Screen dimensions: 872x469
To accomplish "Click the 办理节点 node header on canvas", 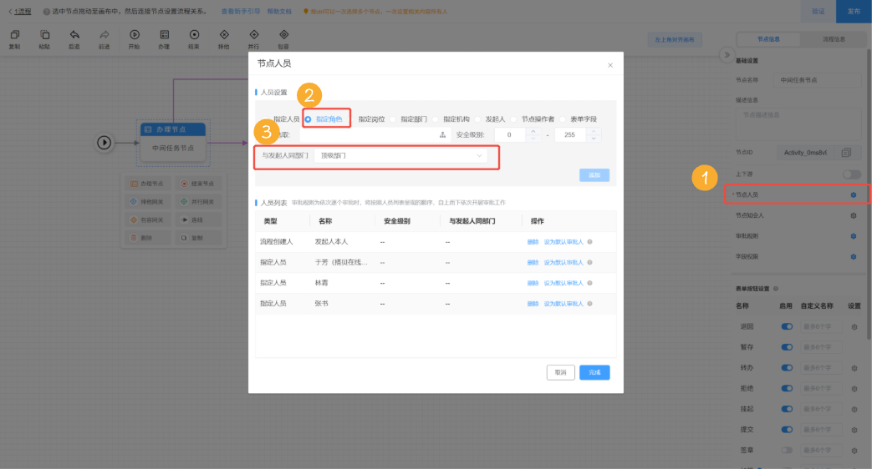I will (173, 129).
